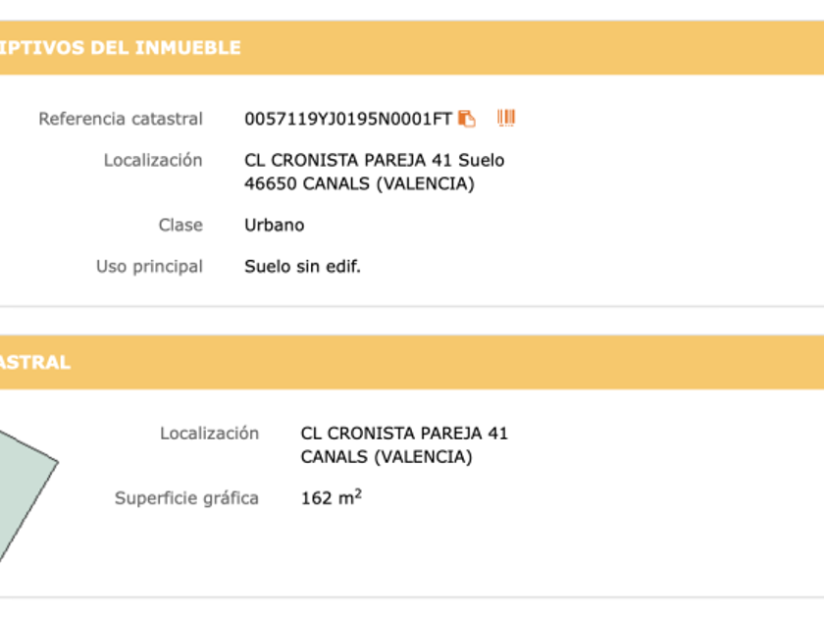
Task: Copy the cadastral reference to clipboard
Action: [467, 119]
